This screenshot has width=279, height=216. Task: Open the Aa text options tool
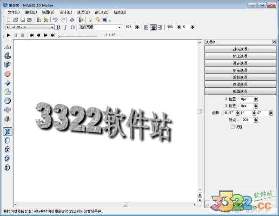pyautogui.click(x=7, y=47)
